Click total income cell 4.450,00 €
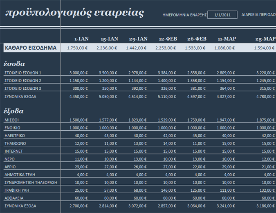 tap(79, 97)
